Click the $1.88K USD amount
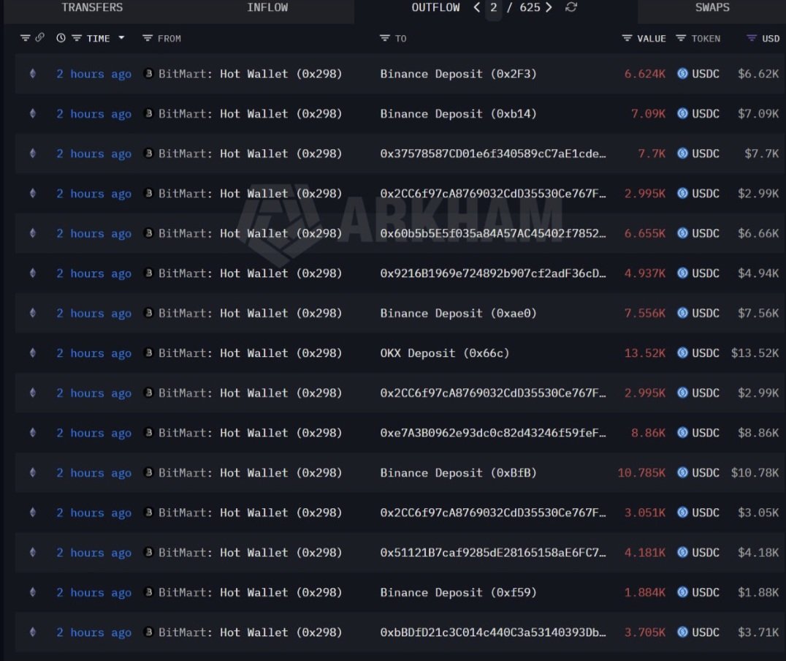Viewport: 786px width, 661px height. tap(758, 593)
